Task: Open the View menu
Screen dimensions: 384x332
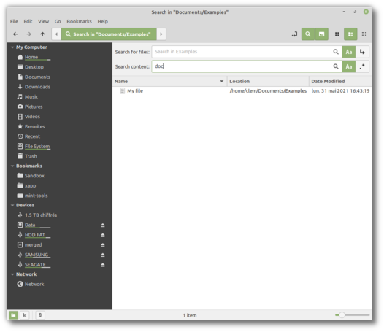Action: (43, 22)
